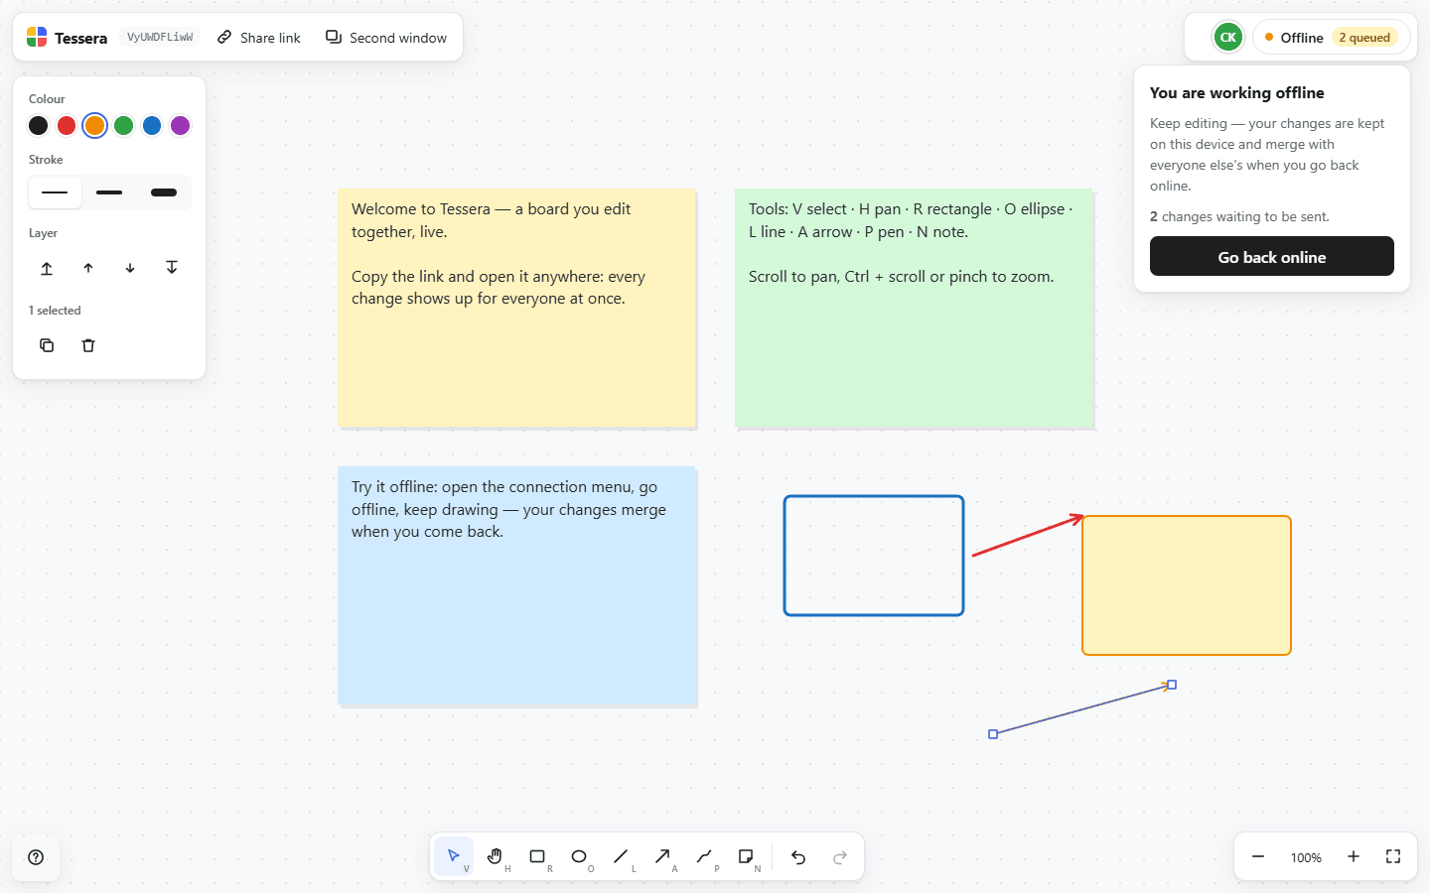Image resolution: width=1430 pixels, height=893 pixels.
Task: Click the Go back online button
Action: coord(1272,257)
